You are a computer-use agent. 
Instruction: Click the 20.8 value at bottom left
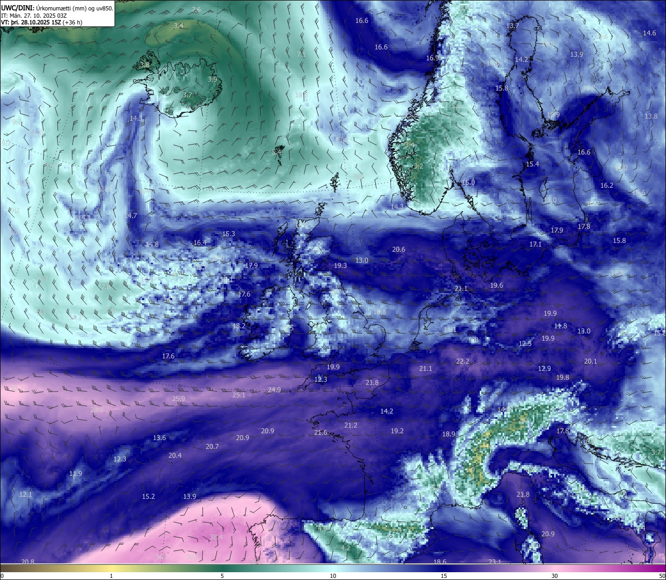click(28, 562)
